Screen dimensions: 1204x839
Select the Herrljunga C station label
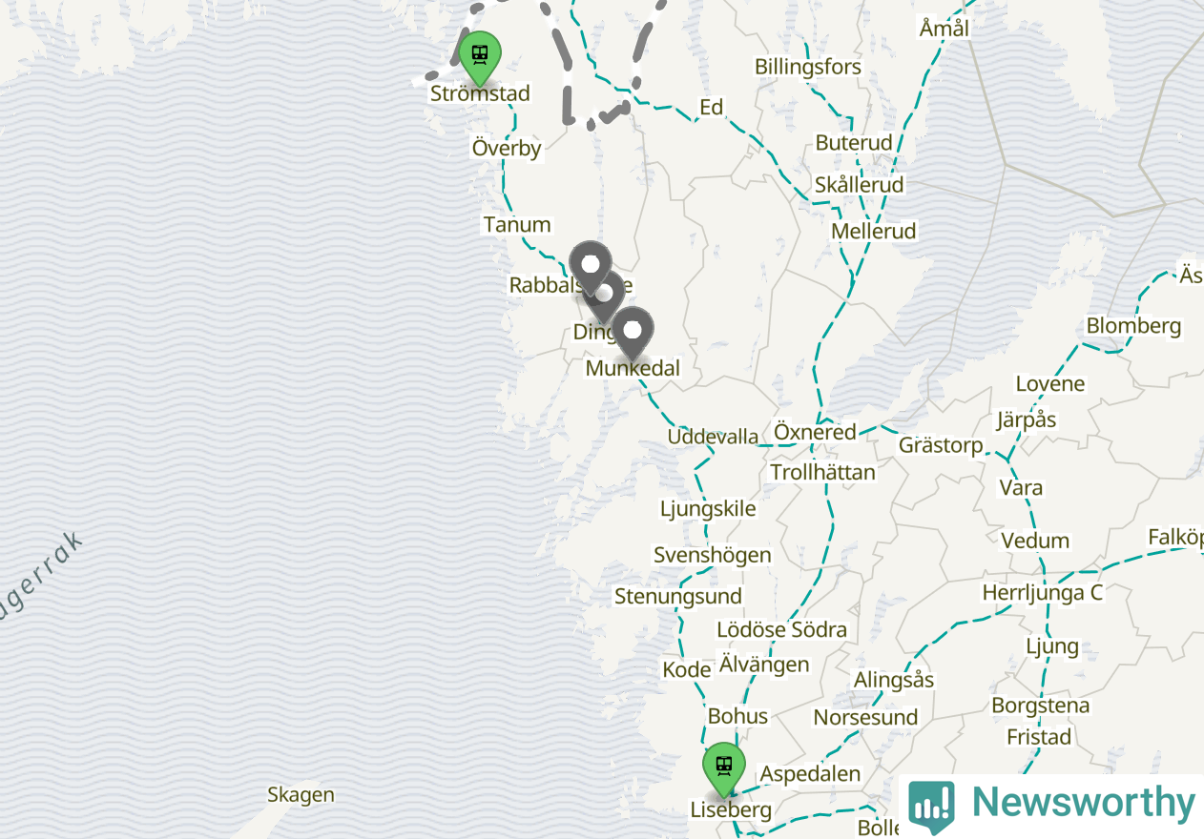(1043, 593)
